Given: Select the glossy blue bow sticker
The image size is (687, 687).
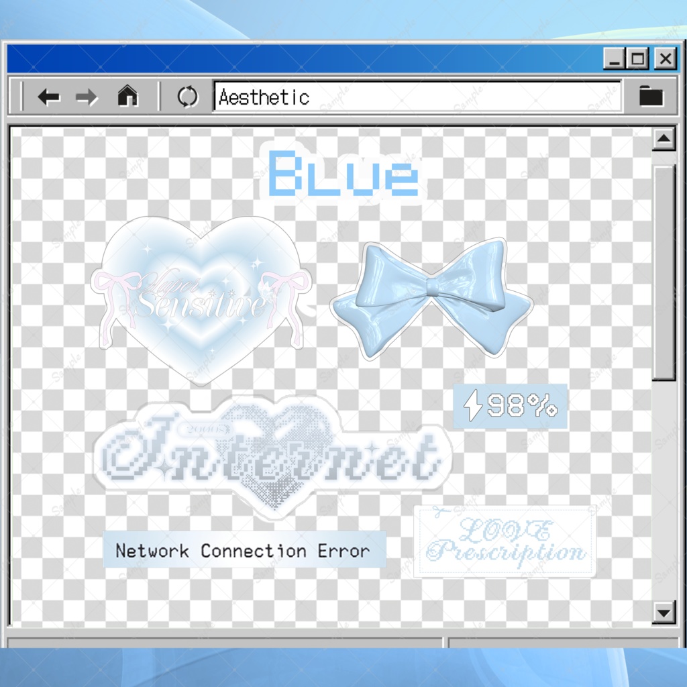Looking at the screenshot, I should point(431,299).
